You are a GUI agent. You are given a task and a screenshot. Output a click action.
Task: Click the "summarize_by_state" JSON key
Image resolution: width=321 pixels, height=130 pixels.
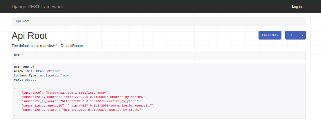(40, 110)
